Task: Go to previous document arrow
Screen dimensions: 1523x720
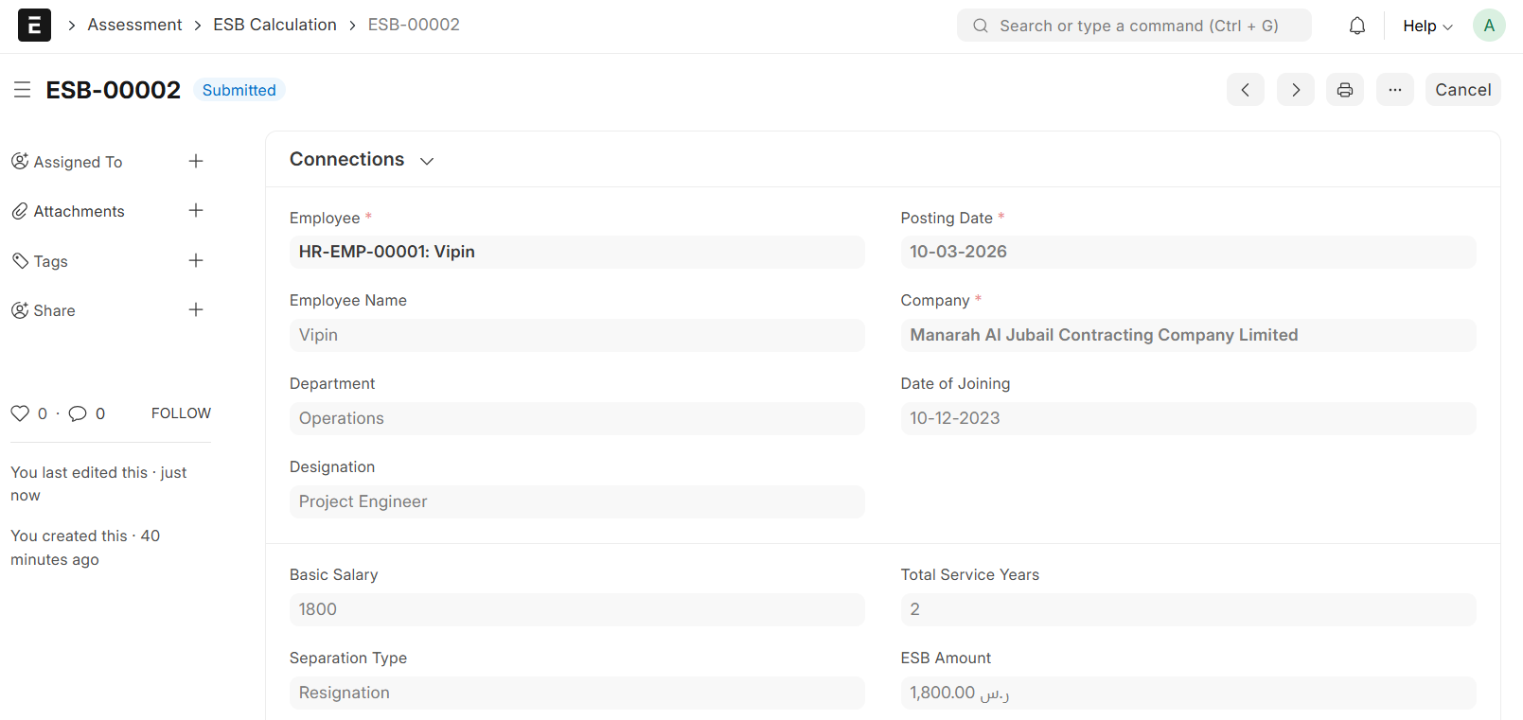Action: coord(1245,90)
